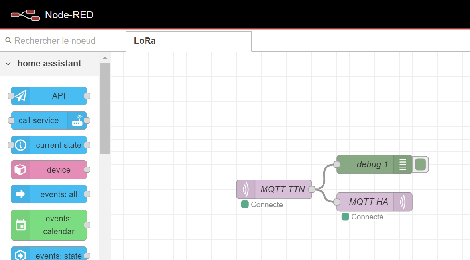Select the MQTT HA node label
470x260 pixels.
click(x=368, y=202)
